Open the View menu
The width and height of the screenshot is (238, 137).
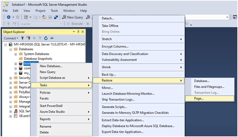pos(27,11)
